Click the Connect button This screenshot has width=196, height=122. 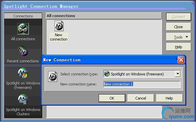tap(179, 17)
